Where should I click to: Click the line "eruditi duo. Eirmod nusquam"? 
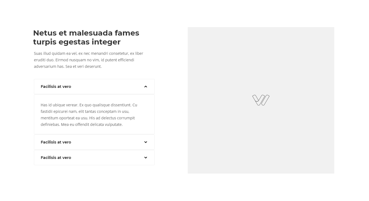84,60
